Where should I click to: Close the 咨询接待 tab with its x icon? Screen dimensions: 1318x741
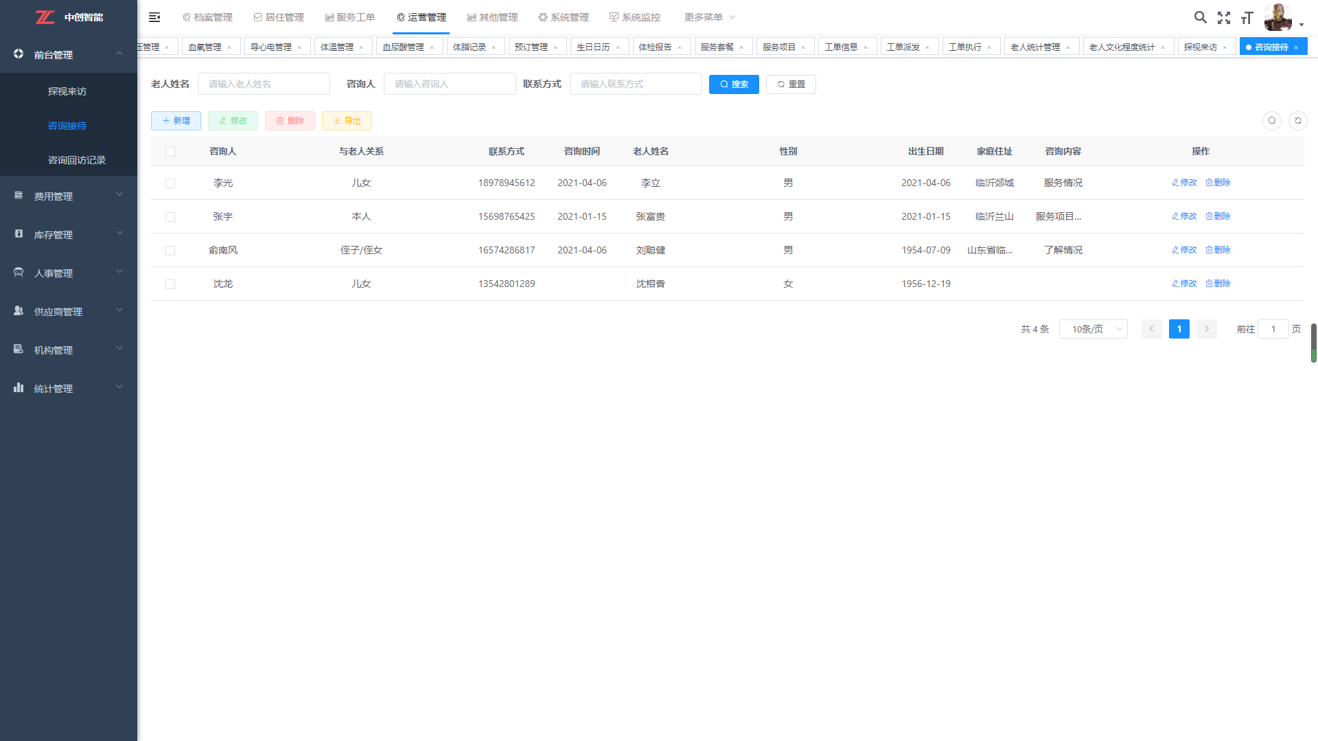tap(1296, 47)
